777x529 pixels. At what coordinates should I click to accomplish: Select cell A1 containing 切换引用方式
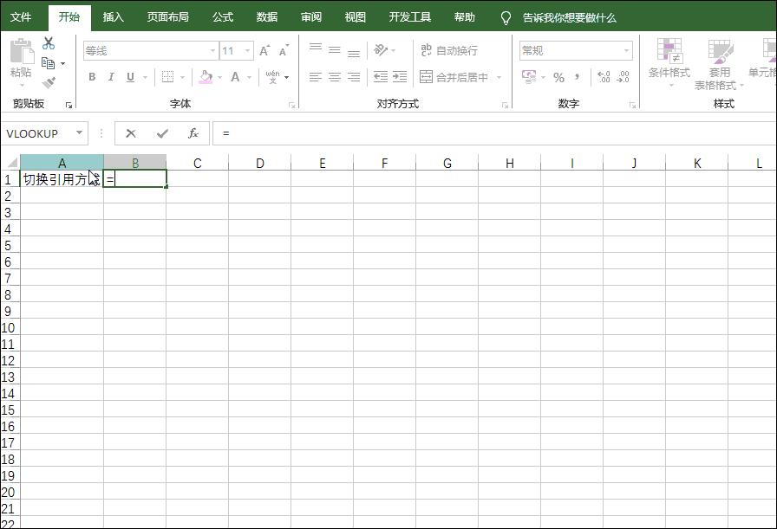[61, 179]
